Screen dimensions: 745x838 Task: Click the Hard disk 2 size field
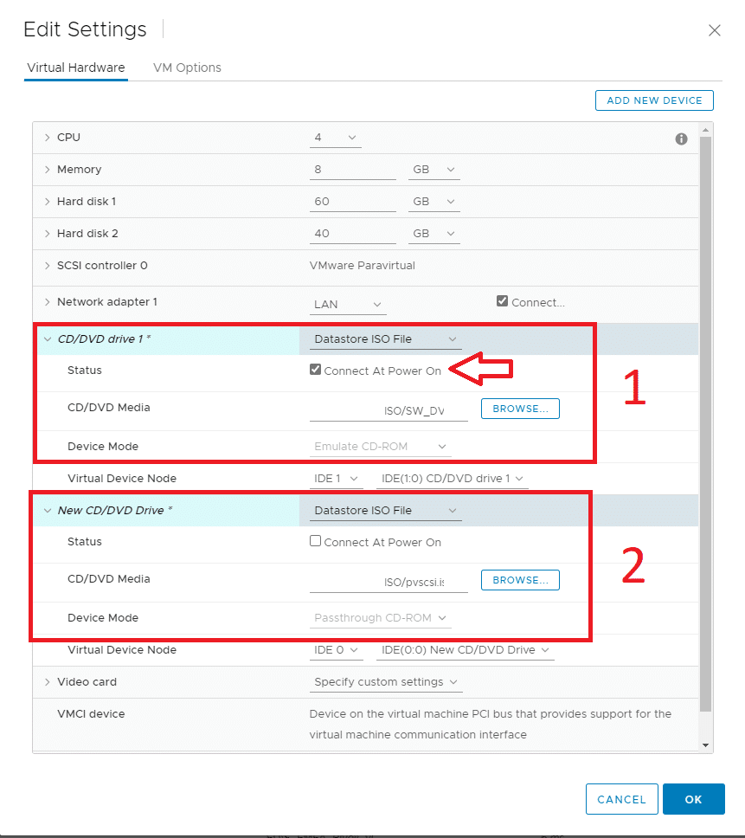click(x=352, y=234)
